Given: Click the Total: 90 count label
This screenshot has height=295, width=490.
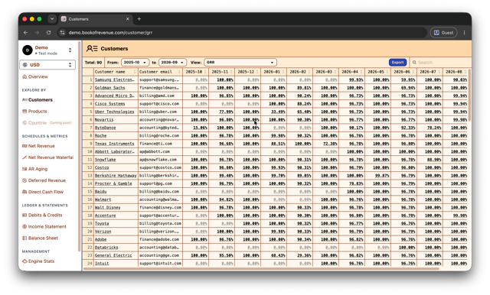Looking at the screenshot, I should point(93,63).
